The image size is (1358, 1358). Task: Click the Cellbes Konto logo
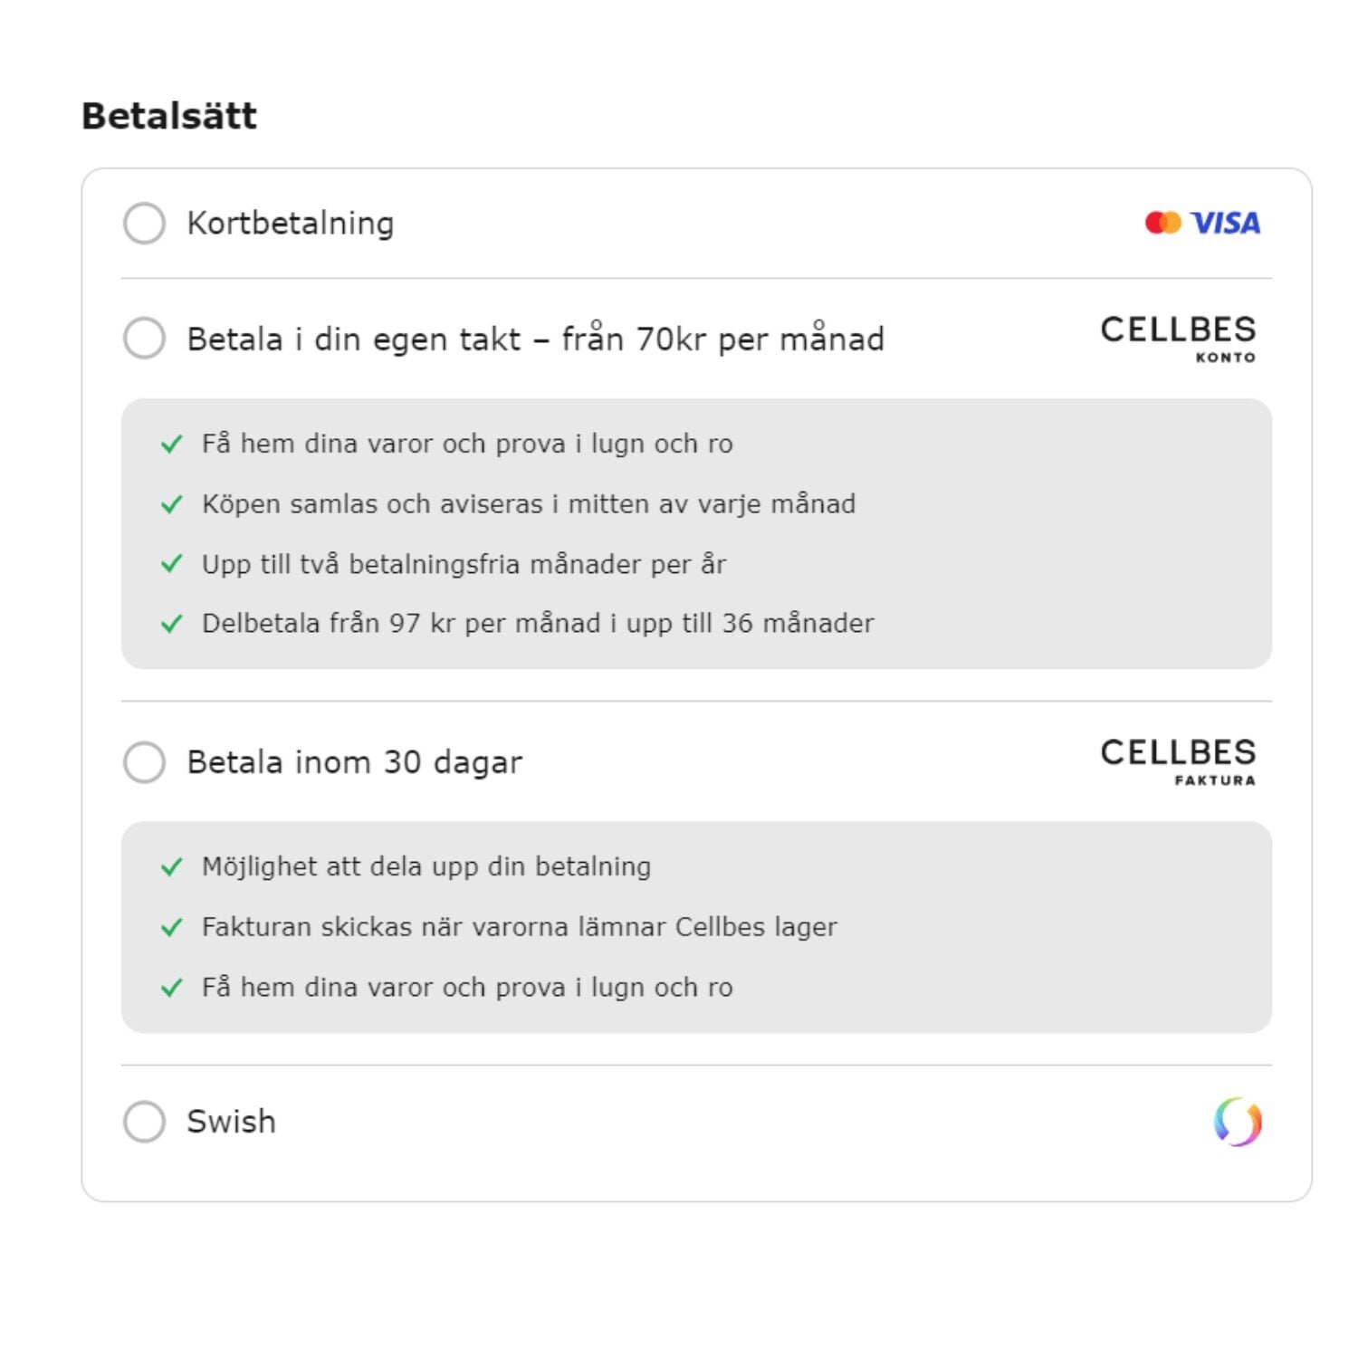(x=1178, y=339)
